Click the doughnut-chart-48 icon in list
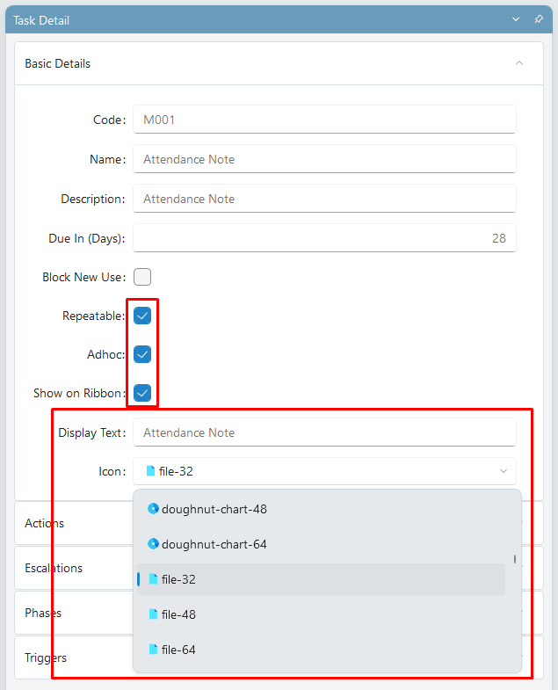The width and height of the screenshot is (558, 690). tap(153, 509)
